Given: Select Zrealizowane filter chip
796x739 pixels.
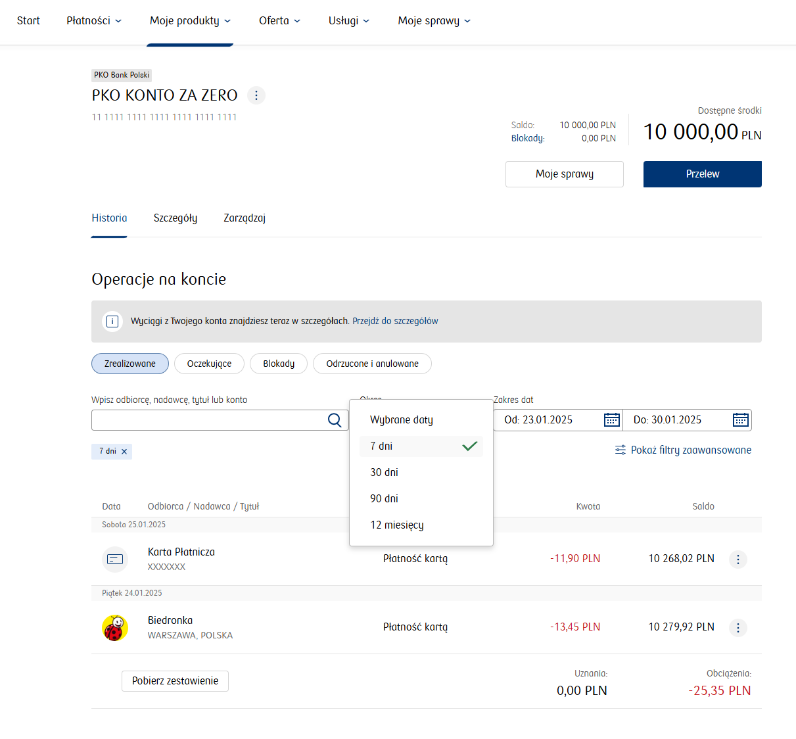Looking at the screenshot, I should point(130,364).
